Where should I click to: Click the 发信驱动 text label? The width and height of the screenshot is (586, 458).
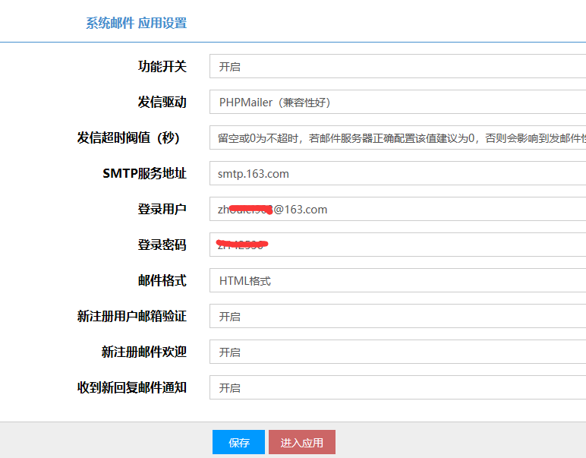pos(162,102)
